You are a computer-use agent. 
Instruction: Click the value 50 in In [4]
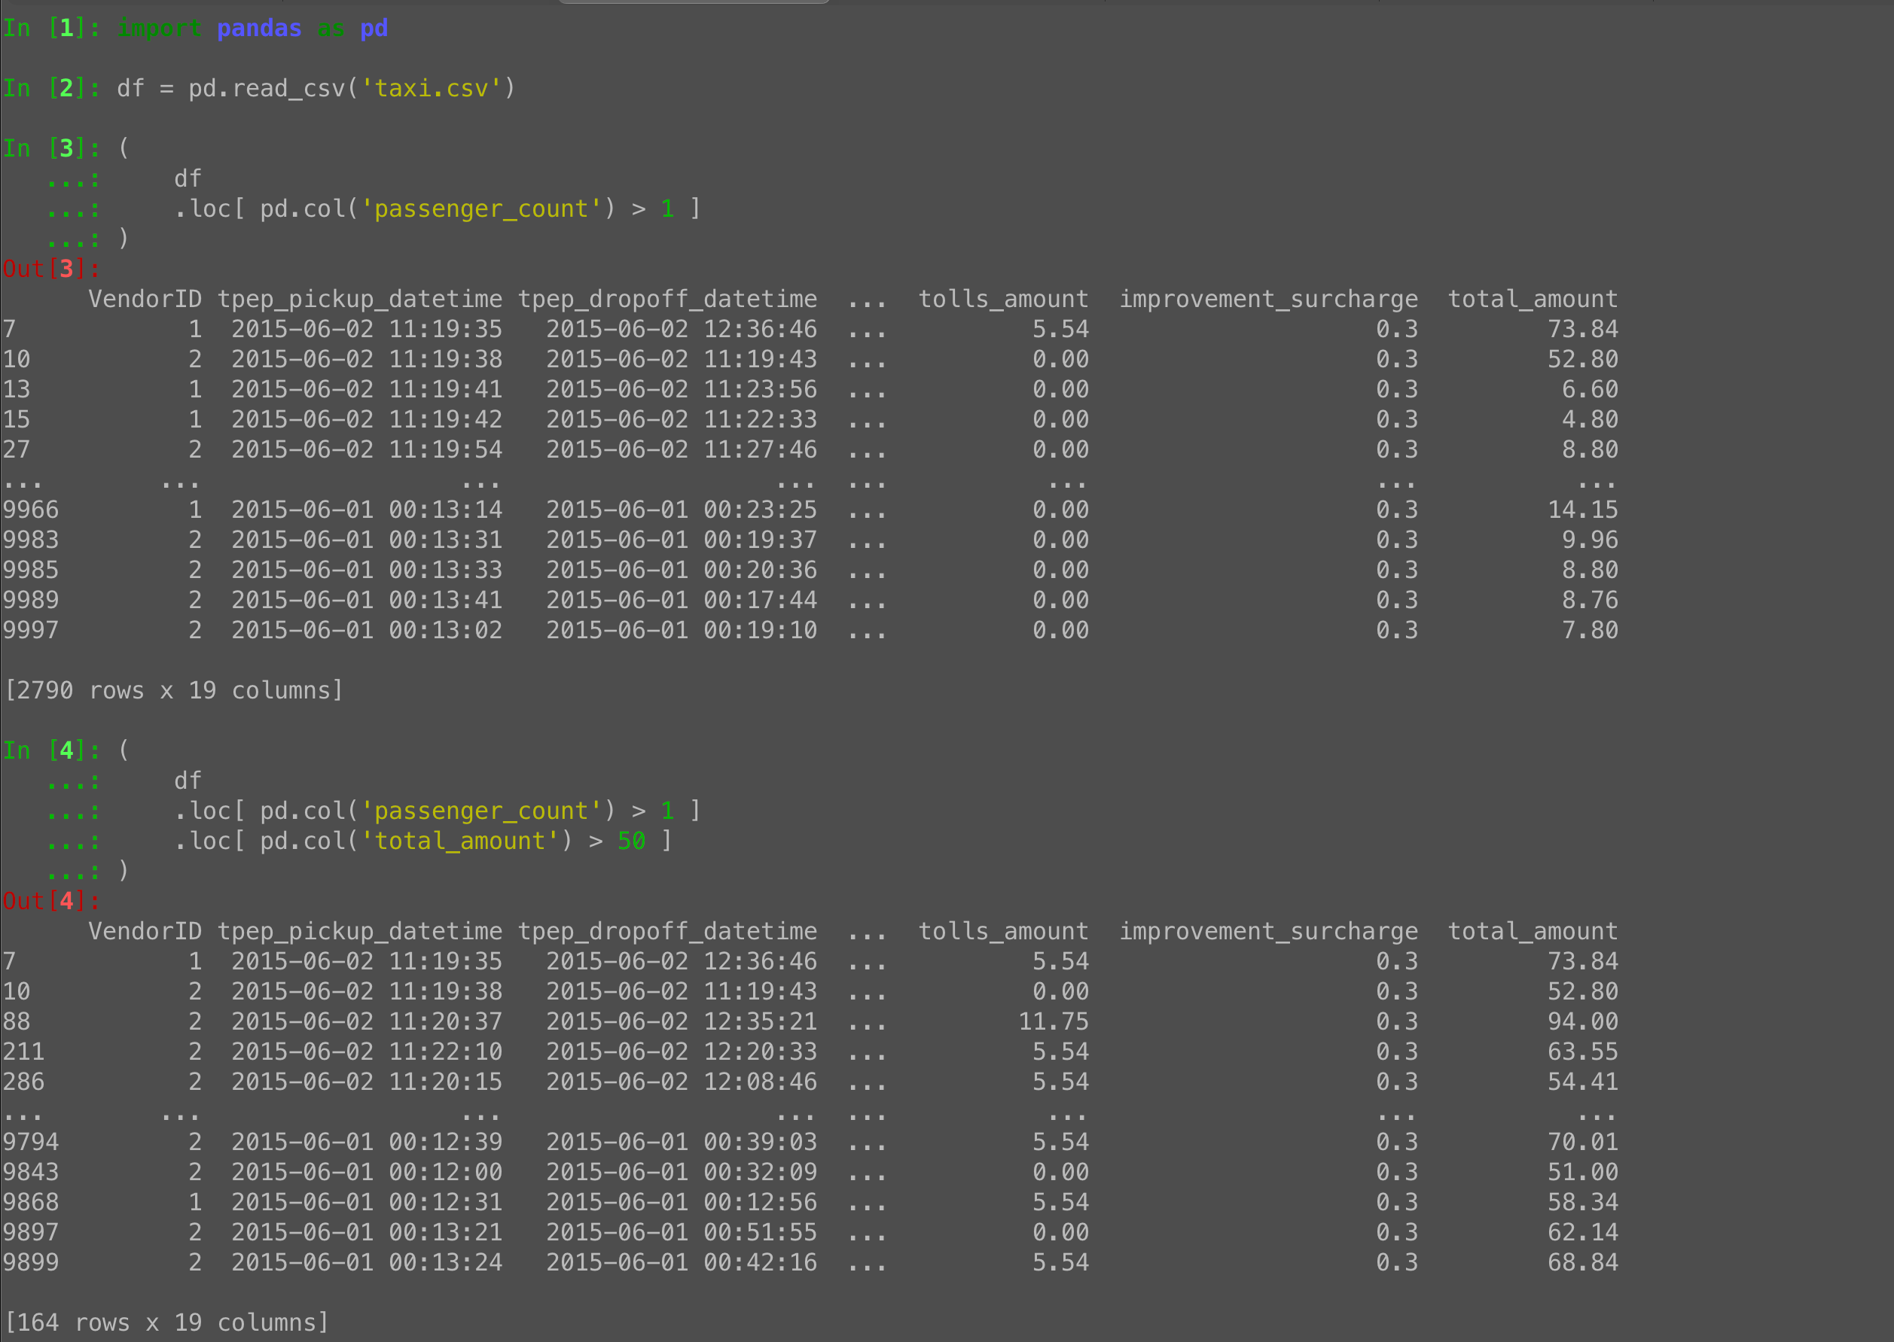point(632,841)
